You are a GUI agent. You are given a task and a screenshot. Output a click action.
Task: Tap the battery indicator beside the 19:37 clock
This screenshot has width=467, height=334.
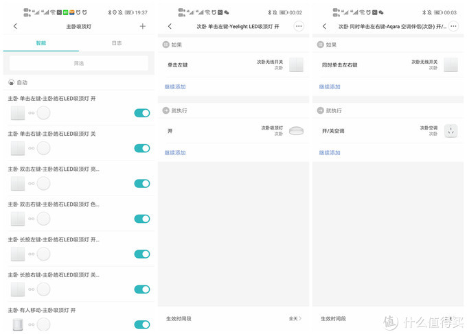coord(129,12)
